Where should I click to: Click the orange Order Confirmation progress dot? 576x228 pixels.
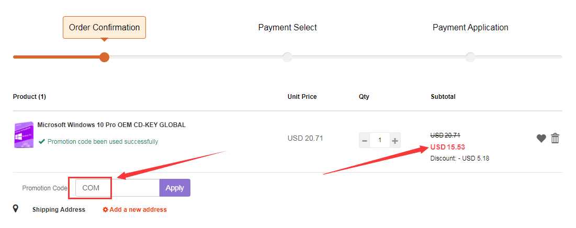[104, 57]
